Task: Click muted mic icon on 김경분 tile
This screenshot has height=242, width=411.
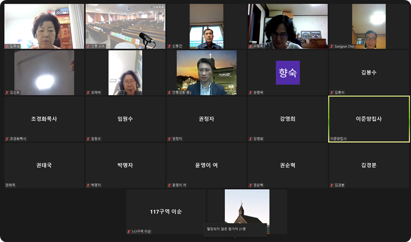Action: (332, 184)
